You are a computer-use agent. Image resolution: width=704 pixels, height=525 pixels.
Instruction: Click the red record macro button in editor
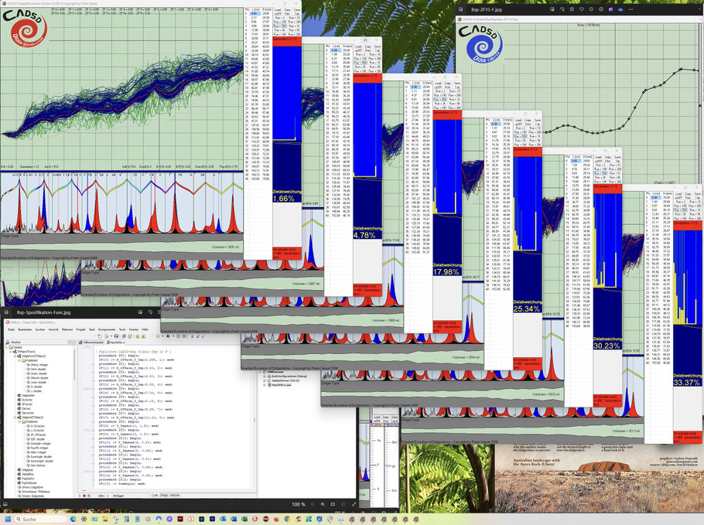(x=83, y=495)
